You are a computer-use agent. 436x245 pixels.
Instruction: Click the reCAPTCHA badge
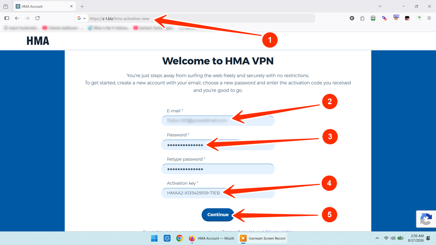pyautogui.click(x=426, y=219)
